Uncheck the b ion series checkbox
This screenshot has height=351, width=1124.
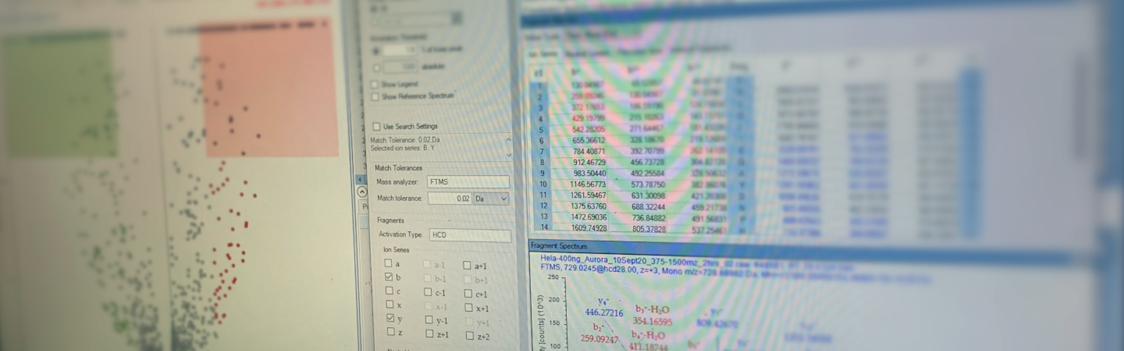coord(389,277)
